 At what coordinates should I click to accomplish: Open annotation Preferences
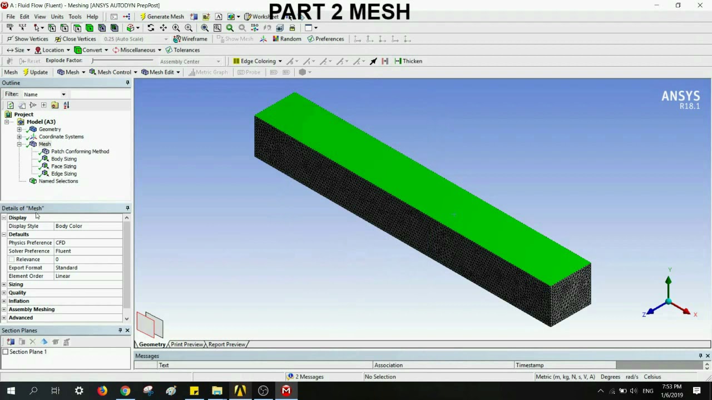[x=325, y=39]
